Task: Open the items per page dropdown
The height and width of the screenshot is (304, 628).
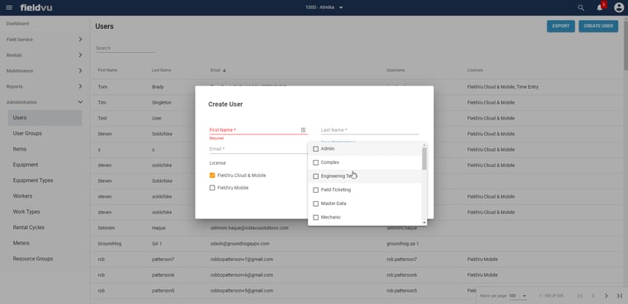Action: (x=518, y=296)
